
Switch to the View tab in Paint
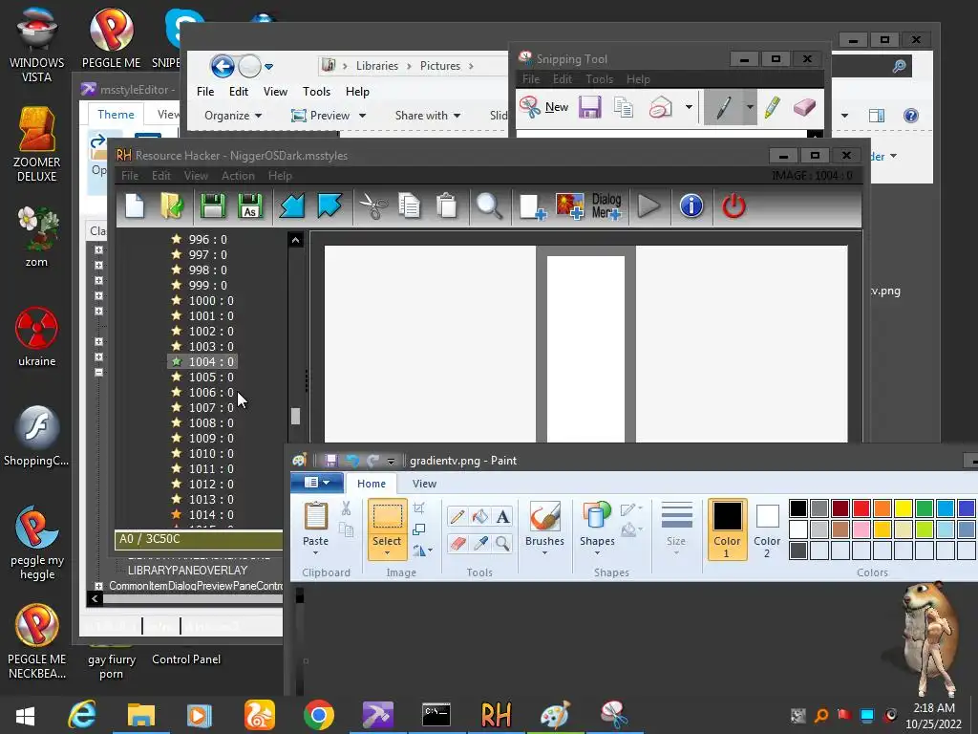point(424,484)
